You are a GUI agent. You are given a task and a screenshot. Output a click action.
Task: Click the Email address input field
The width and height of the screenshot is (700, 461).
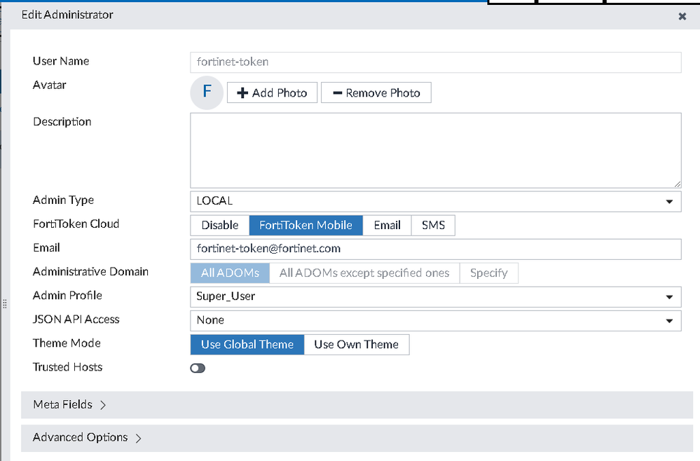436,249
